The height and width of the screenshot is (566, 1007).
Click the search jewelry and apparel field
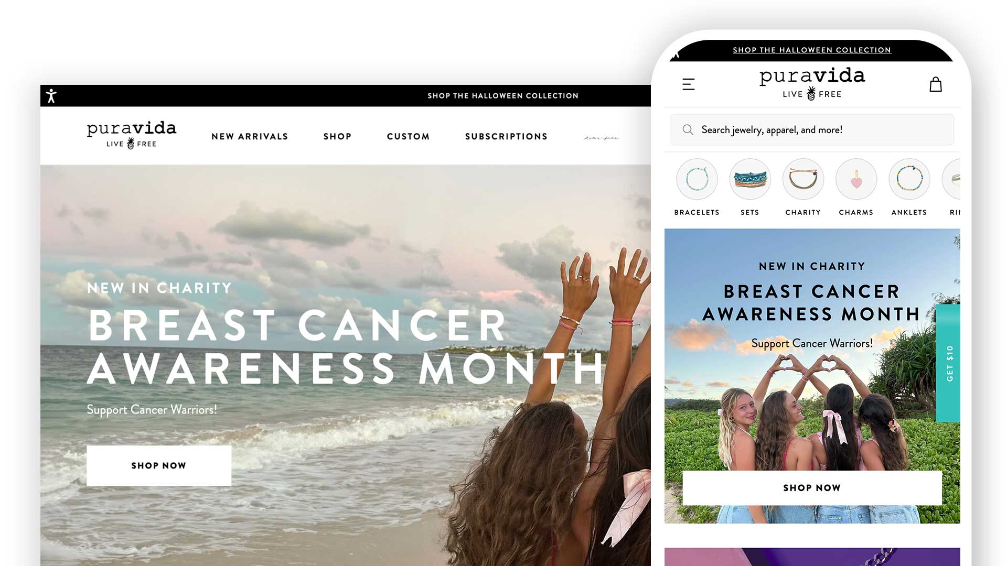tap(812, 129)
